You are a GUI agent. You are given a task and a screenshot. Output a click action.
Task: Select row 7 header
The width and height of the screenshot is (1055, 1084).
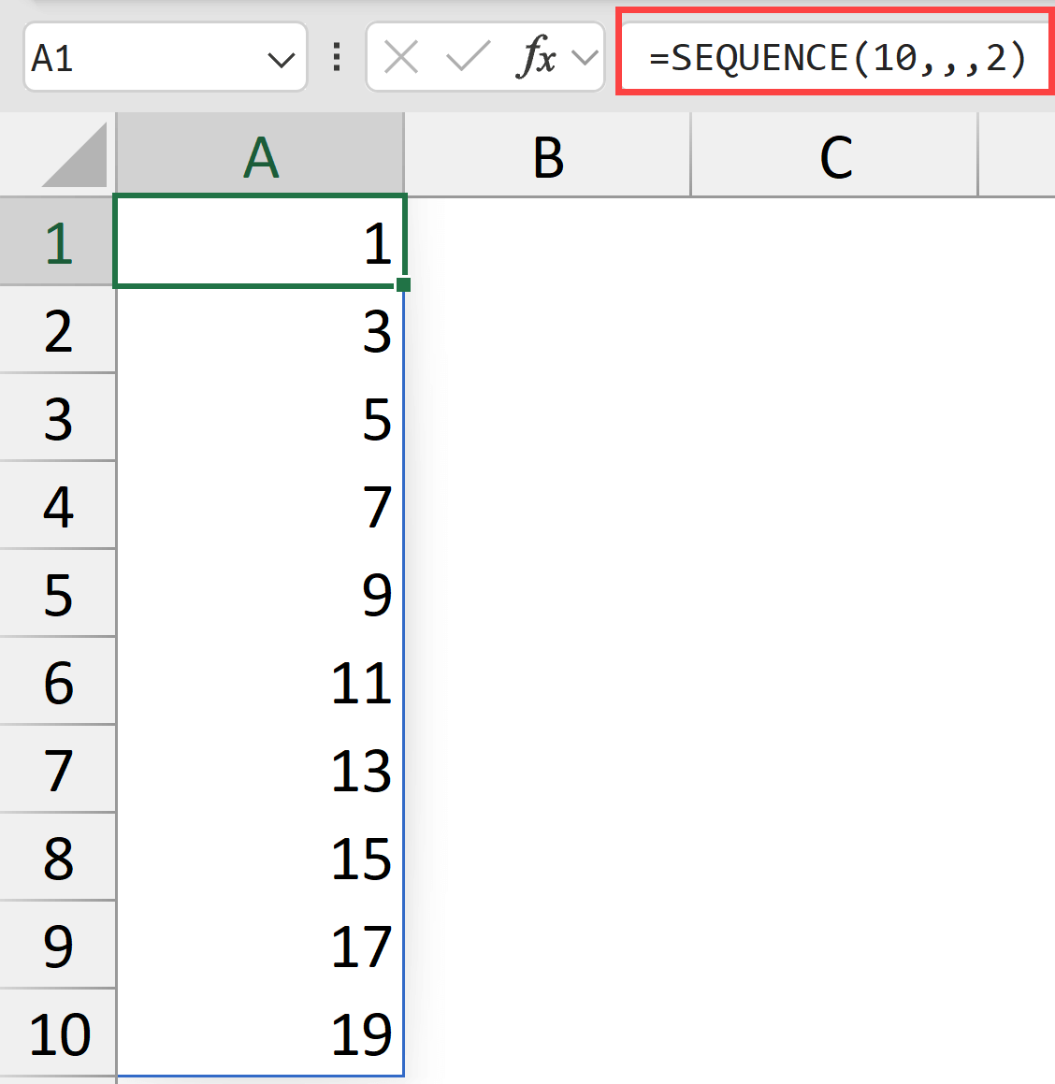point(57,769)
